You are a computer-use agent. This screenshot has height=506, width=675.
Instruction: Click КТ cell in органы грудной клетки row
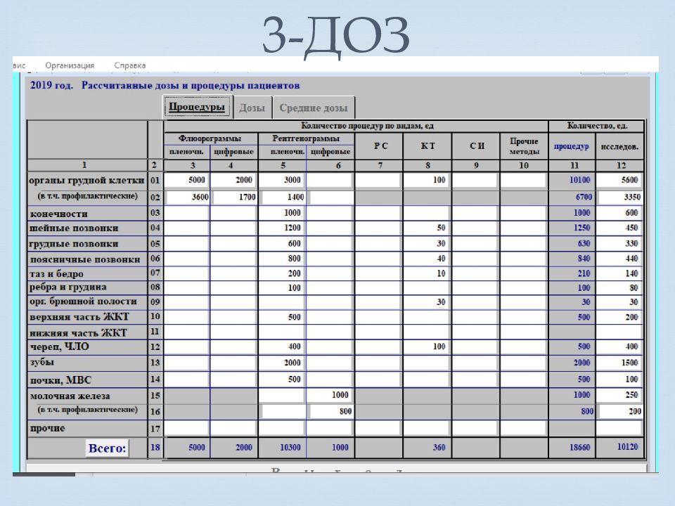(x=426, y=181)
